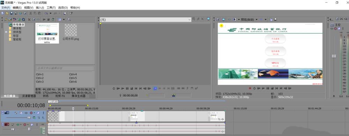349x136 pixels.
Task: Pause playback under the video preview
Action: (268, 88)
